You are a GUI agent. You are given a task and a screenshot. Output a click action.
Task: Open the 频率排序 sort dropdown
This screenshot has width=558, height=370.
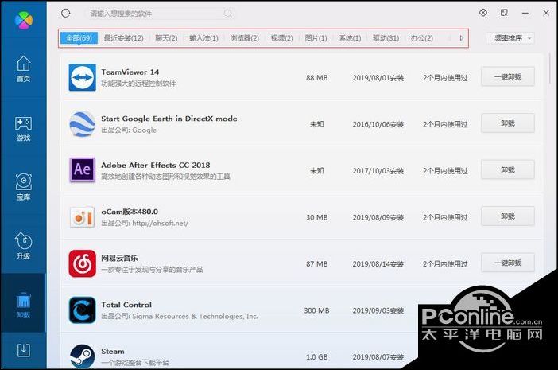(510, 38)
